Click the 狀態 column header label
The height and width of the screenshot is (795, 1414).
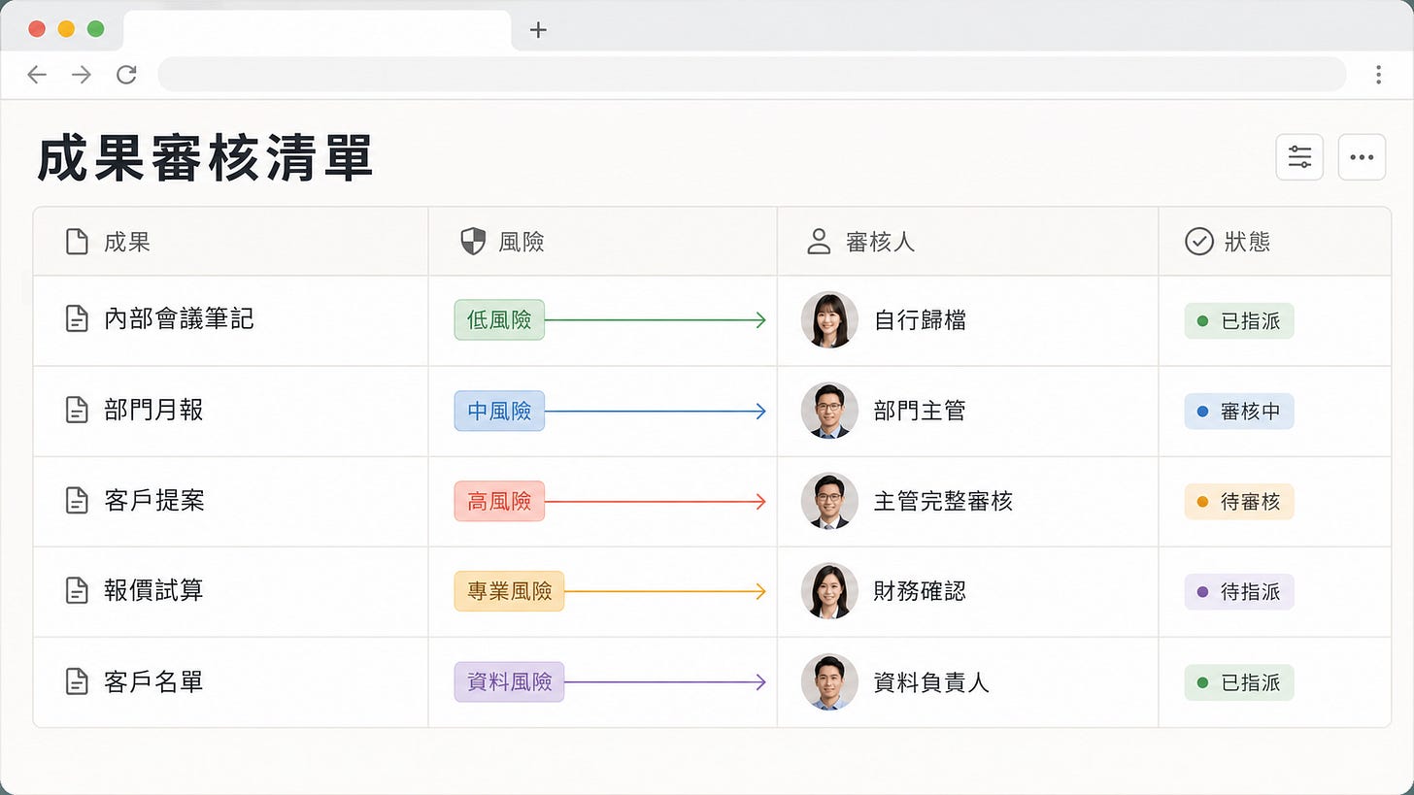pos(1247,242)
